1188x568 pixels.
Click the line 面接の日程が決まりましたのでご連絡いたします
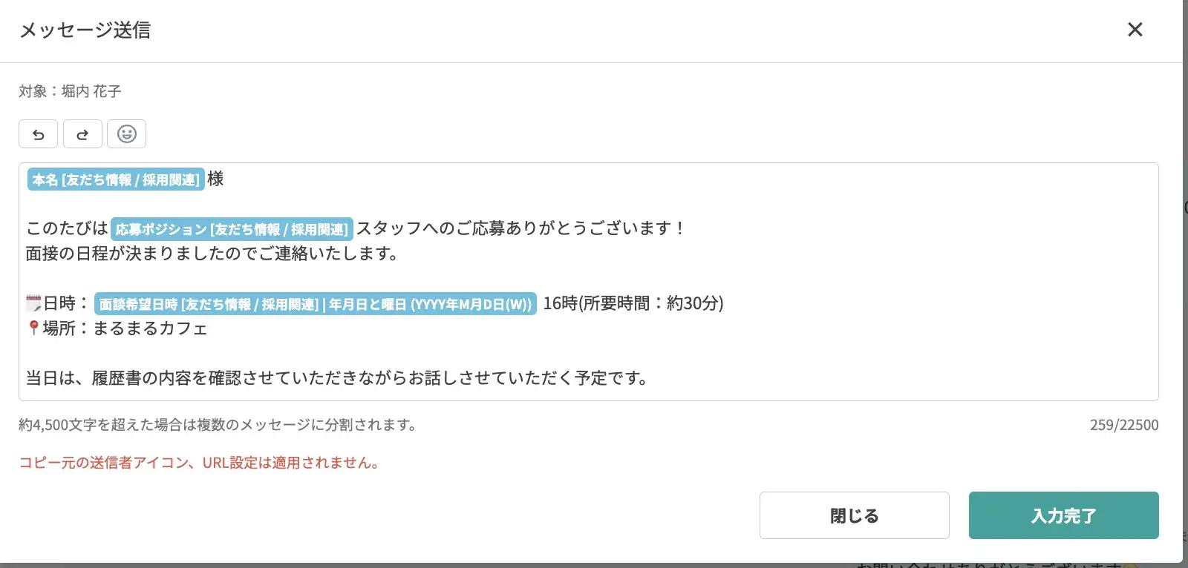[212, 254]
